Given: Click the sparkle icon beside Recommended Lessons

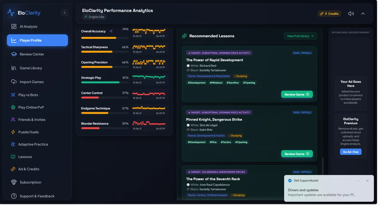Looking at the screenshot, I should pos(185,36).
